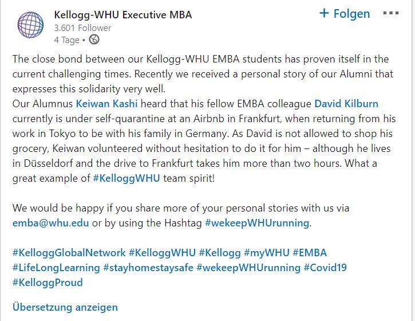
Task: Open the #KelloggProud hashtag
Action: tap(48, 283)
